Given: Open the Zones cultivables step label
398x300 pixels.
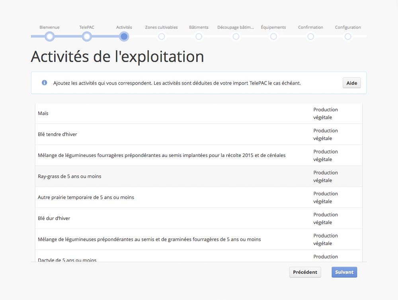Looking at the screenshot, I should pos(162,27).
